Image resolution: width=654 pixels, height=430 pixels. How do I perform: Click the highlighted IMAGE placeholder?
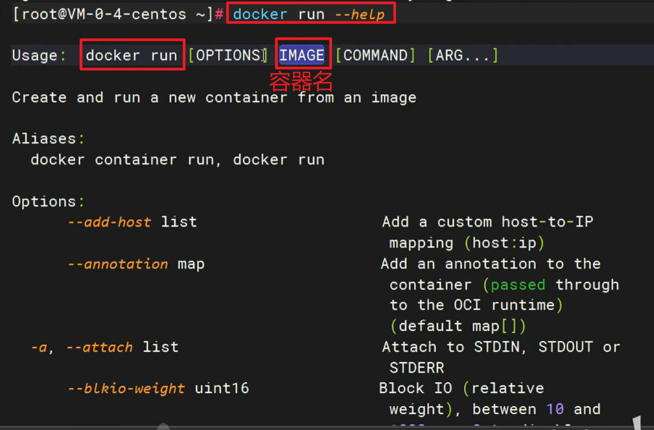302,54
